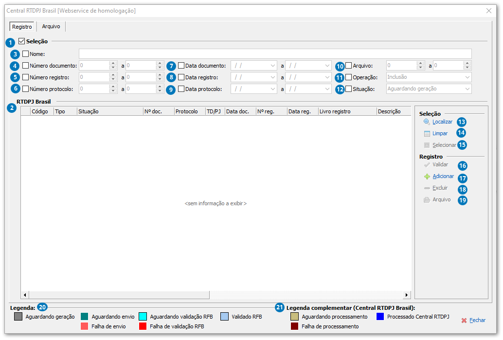Enable the Situação checkbox
This screenshot has height=340, width=503.
(x=349, y=89)
